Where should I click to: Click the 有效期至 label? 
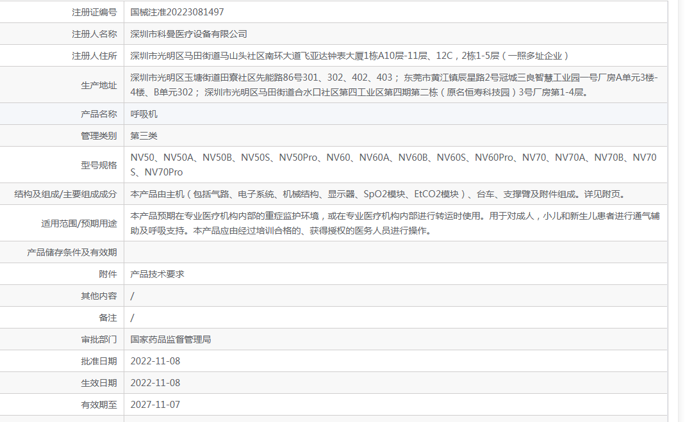tap(99, 405)
